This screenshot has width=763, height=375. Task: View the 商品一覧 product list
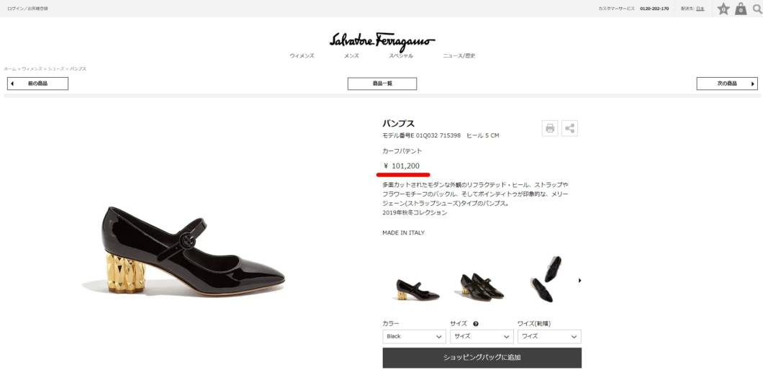click(382, 83)
